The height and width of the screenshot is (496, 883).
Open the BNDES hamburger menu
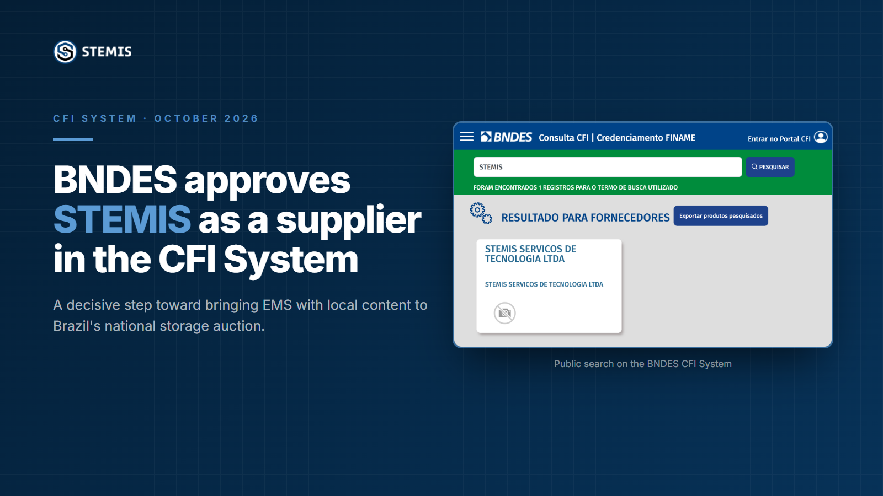coord(467,137)
